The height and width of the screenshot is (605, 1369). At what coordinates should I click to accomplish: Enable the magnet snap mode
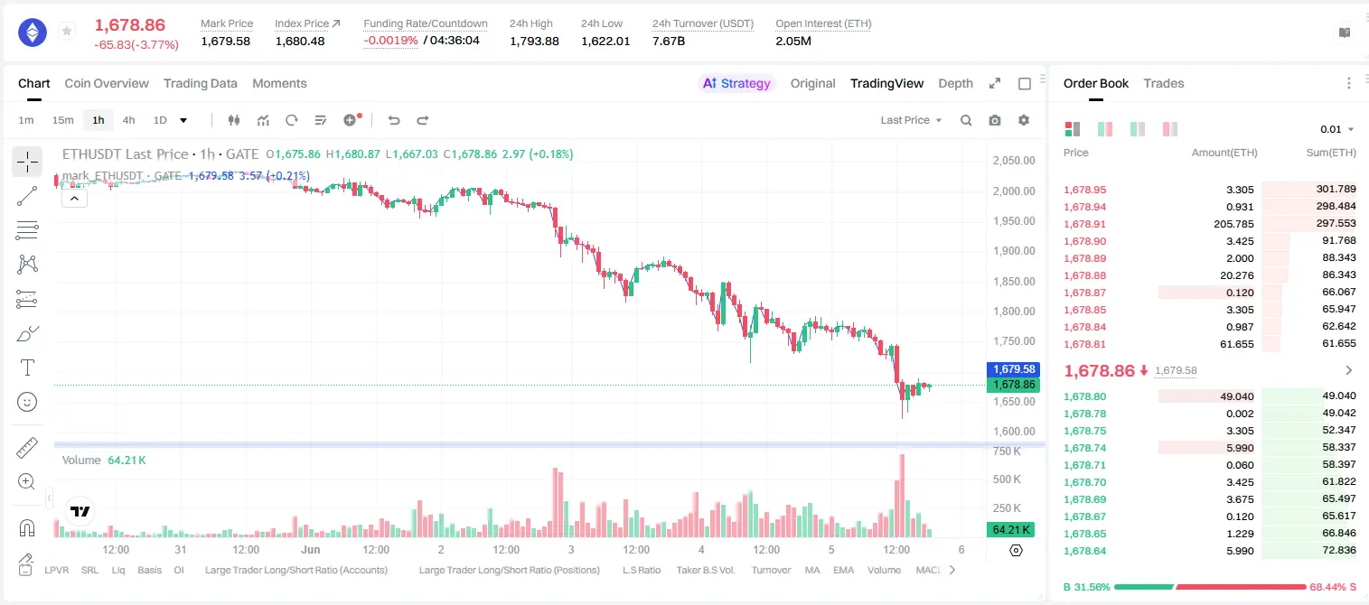tap(27, 528)
